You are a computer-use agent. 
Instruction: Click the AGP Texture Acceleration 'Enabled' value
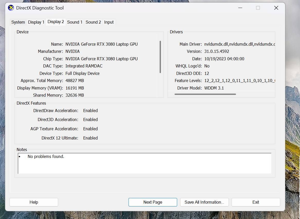click(90, 129)
